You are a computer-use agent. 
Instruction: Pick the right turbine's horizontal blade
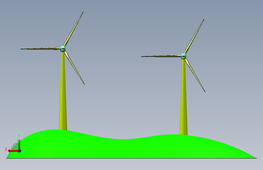pyautogui.click(x=161, y=56)
